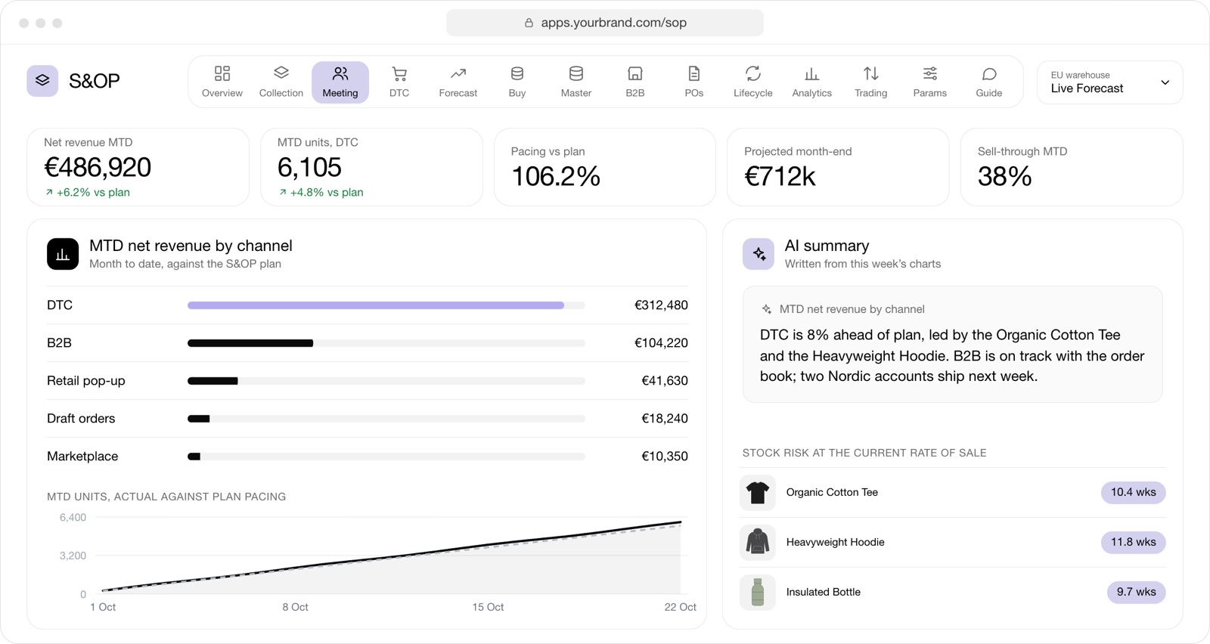Select the Net revenue MTD card
Image resolution: width=1210 pixels, height=644 pixels.
(138, 167)
